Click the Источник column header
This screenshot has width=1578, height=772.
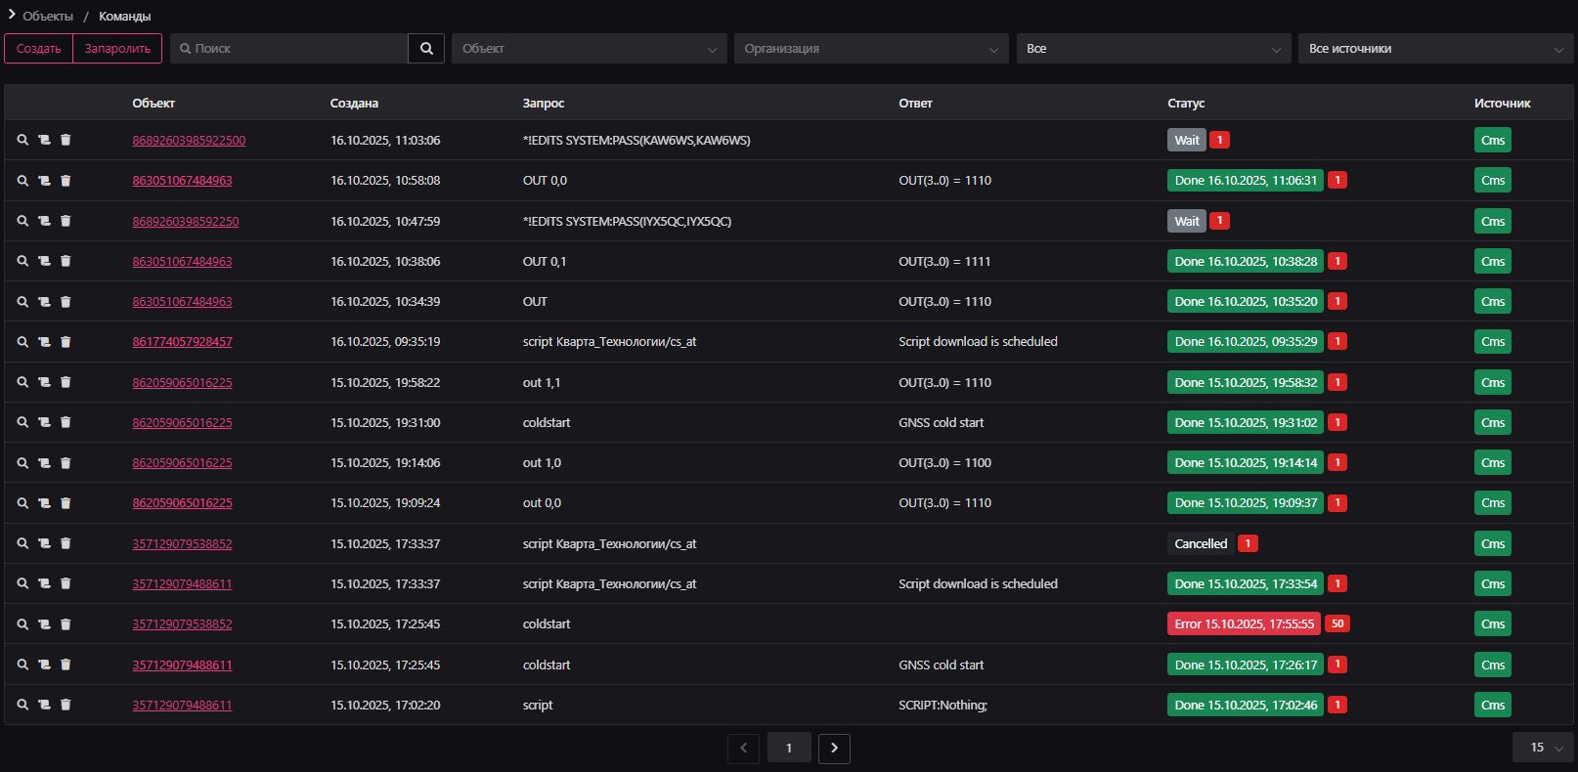pos(1503,103)
